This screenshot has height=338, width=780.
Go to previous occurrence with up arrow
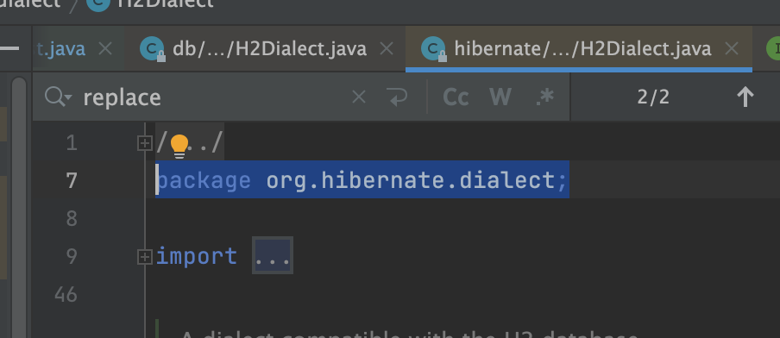pyautogui.click(x=745, y=97)
